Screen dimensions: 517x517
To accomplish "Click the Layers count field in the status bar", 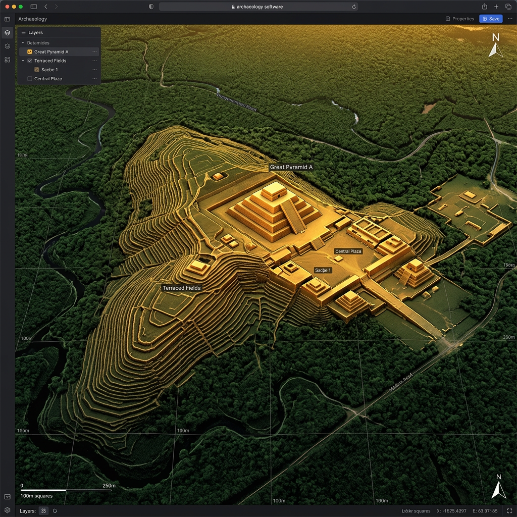I will pyautogui.click(x=43, y=511).
